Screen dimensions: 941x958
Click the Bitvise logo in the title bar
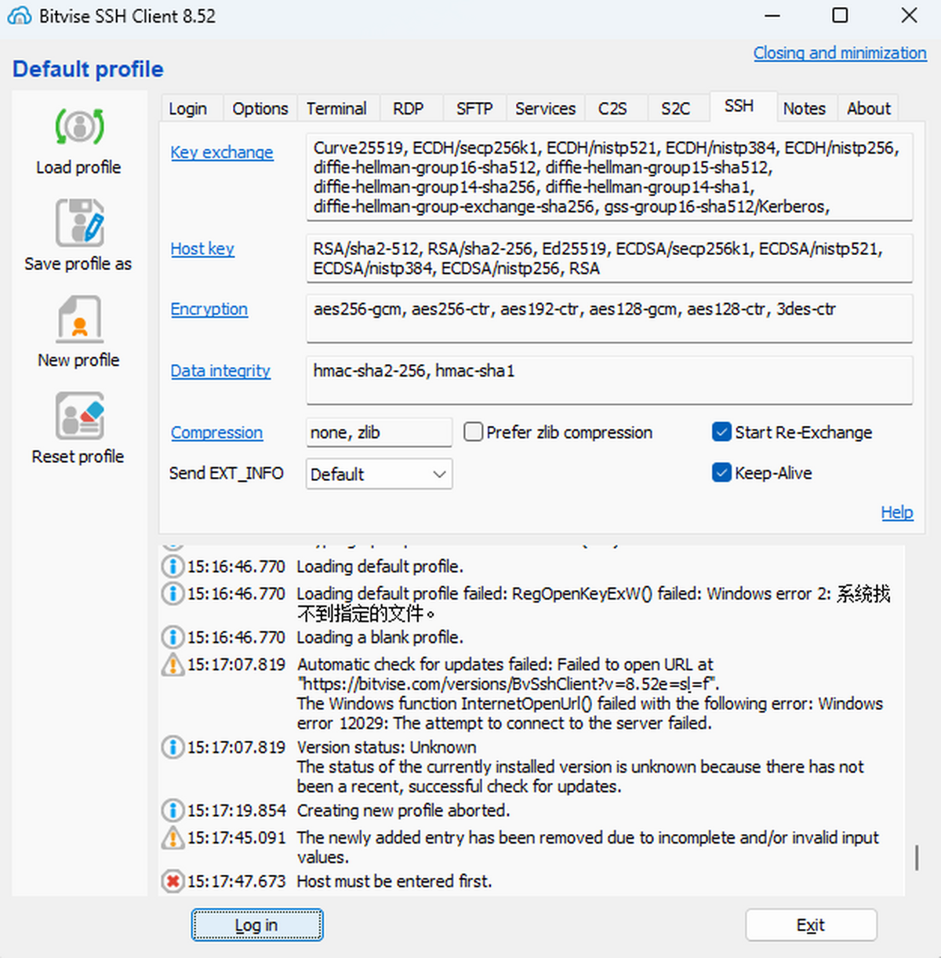click(x=19, y=16)
